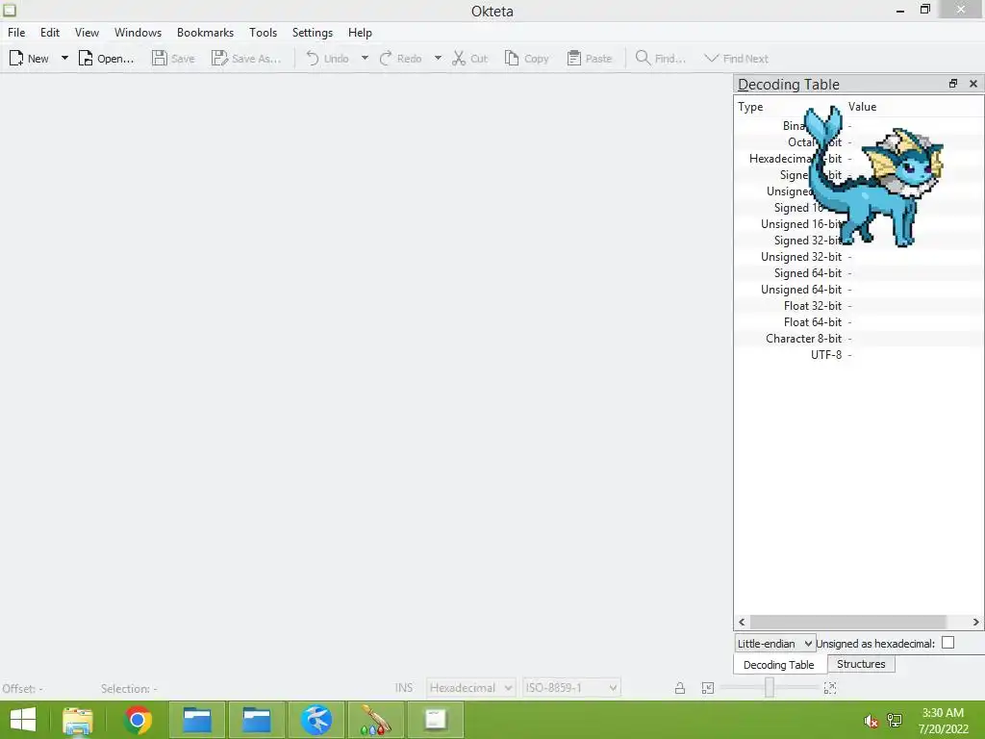This screenshot has width=985, height=739.
Task: Switch to the Structures tab
Action: coord(861,664)
